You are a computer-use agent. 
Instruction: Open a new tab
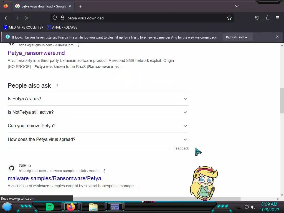tap(80, 6)
